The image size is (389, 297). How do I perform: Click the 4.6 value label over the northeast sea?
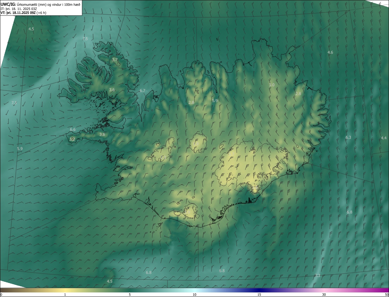(330, 52)
